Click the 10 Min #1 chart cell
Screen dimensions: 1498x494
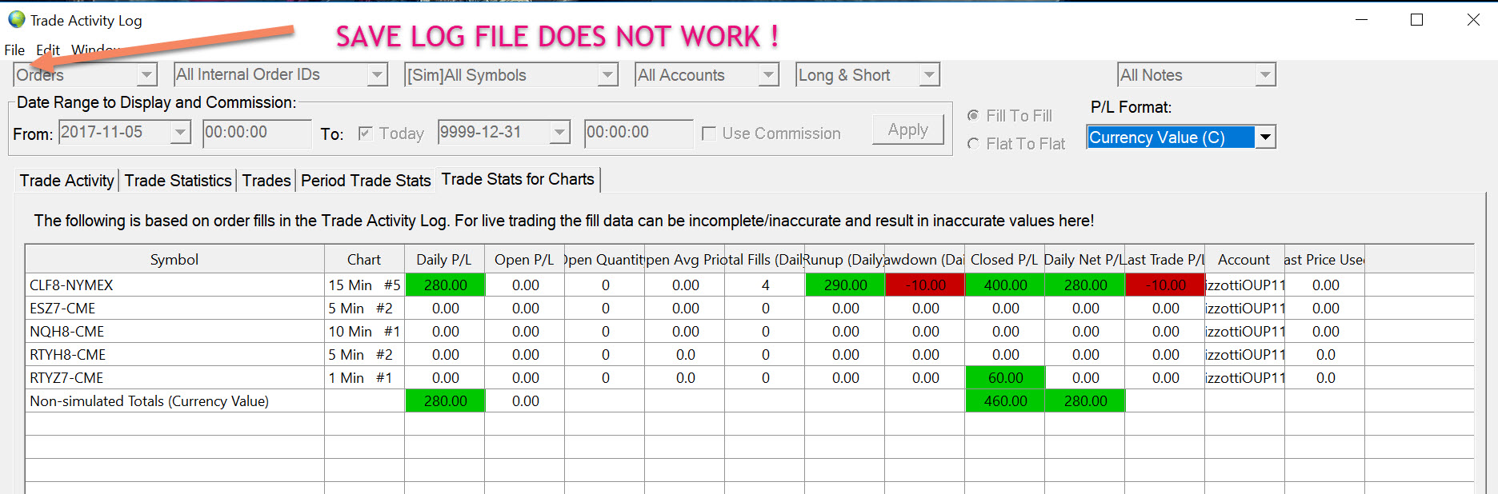tap(364, 332)
